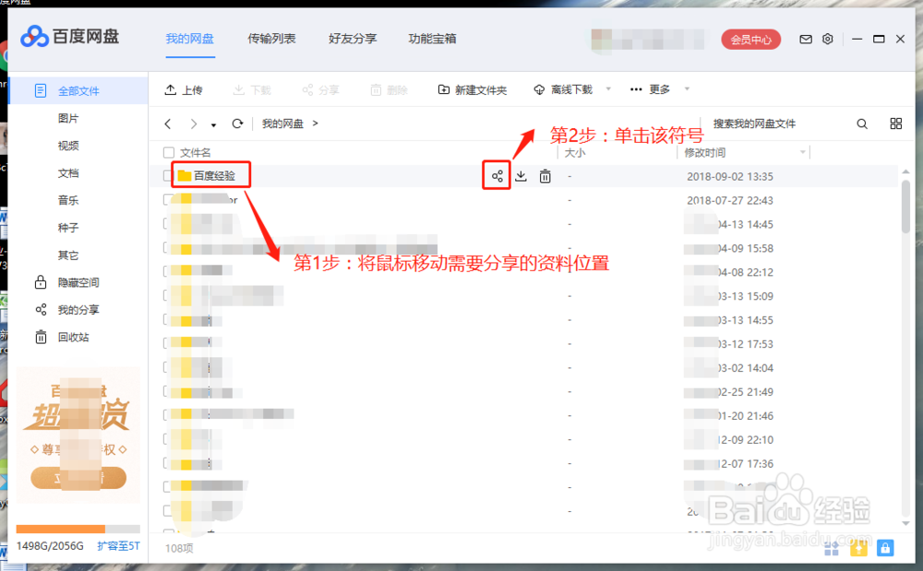This screenshot has height=571, width=923.
Task: Switch to grid view
Action: point(896,124)
